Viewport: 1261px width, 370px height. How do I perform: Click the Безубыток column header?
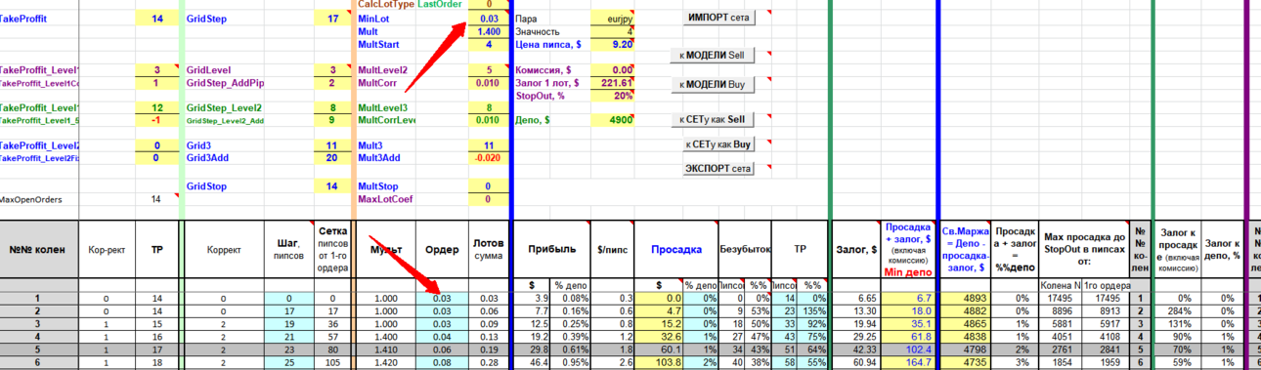pos(745,250)
